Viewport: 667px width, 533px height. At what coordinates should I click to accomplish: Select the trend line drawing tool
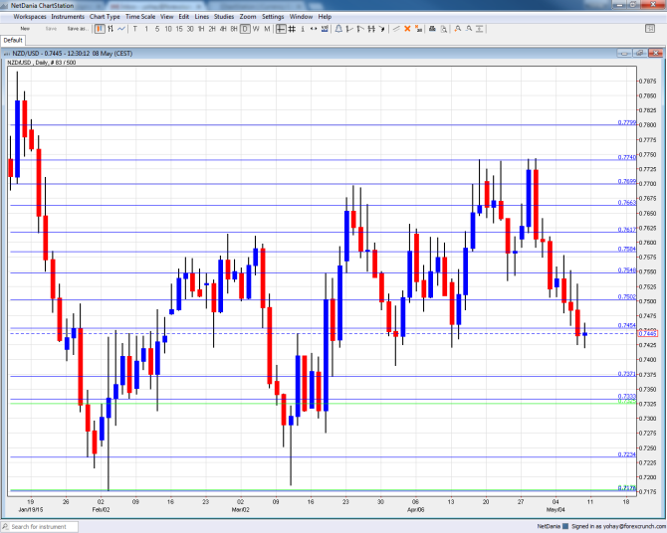(396, 29)
